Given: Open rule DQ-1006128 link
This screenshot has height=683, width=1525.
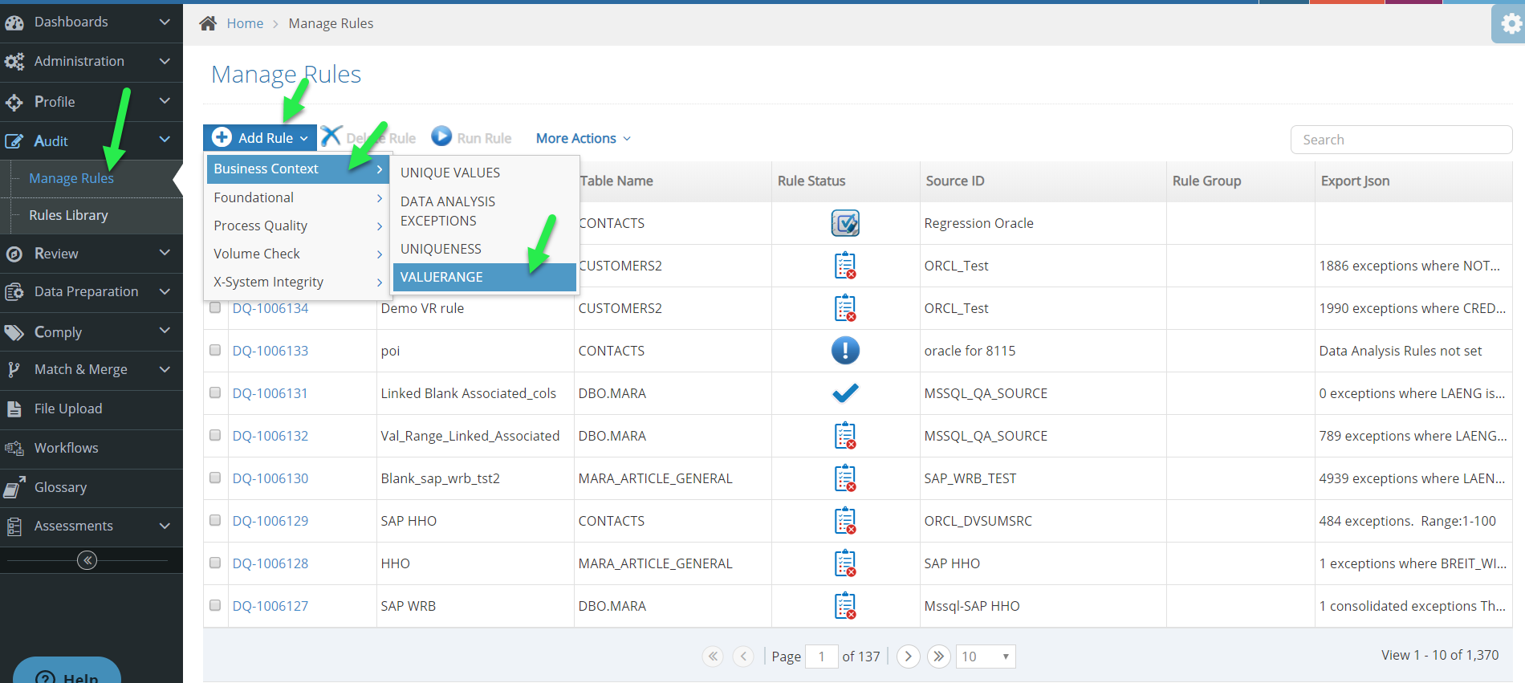Looking at the screenshot, I should [270, 563].
